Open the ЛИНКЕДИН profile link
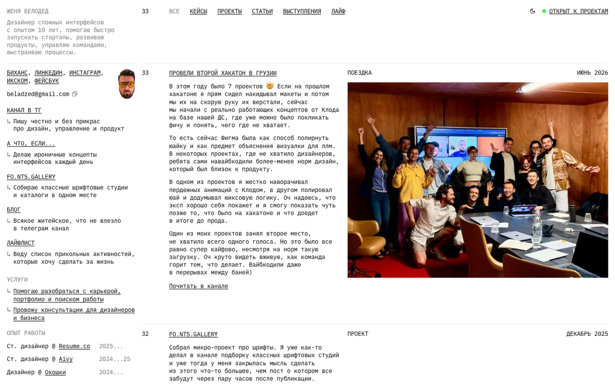This screenshot has height=384, width=615. pos(49,73)
